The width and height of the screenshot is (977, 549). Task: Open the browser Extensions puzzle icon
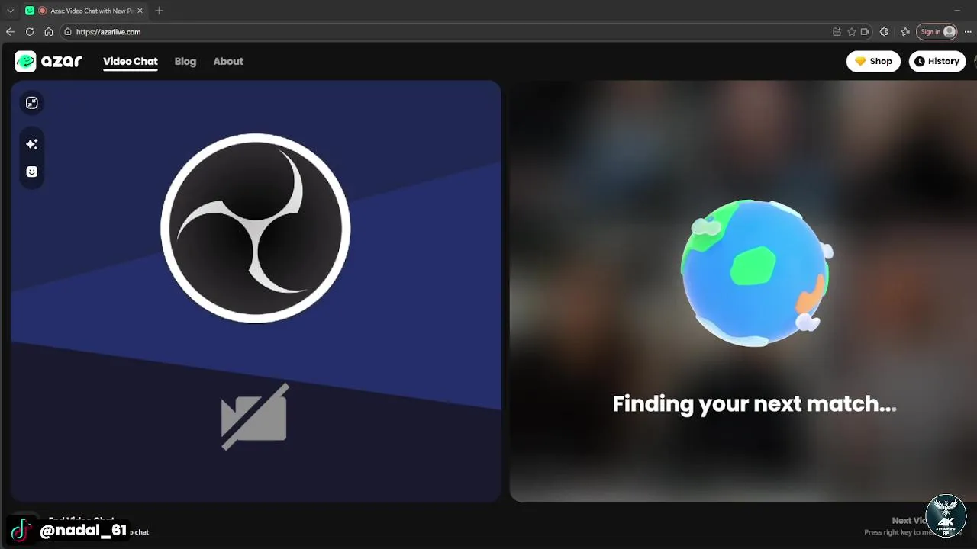pos(884,32)
